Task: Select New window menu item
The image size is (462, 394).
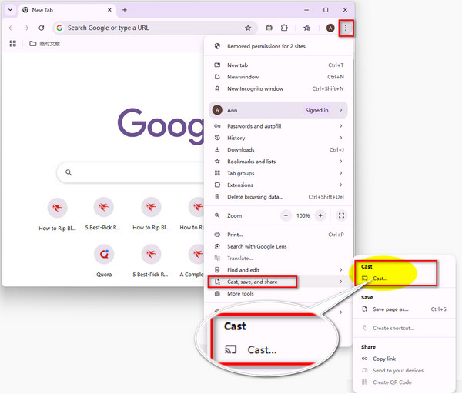Action: click(x=279, y=77)
